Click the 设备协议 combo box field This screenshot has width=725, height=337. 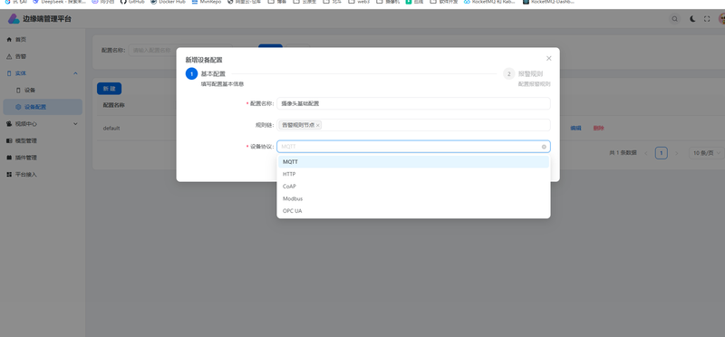[x=413, y=147]
